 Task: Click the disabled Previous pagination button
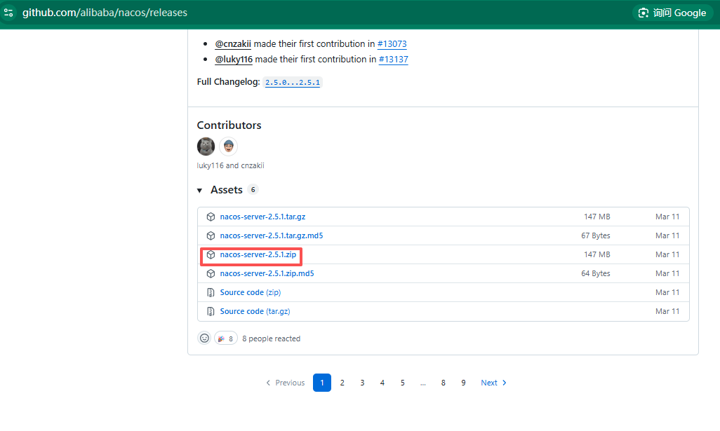(285, 383)
